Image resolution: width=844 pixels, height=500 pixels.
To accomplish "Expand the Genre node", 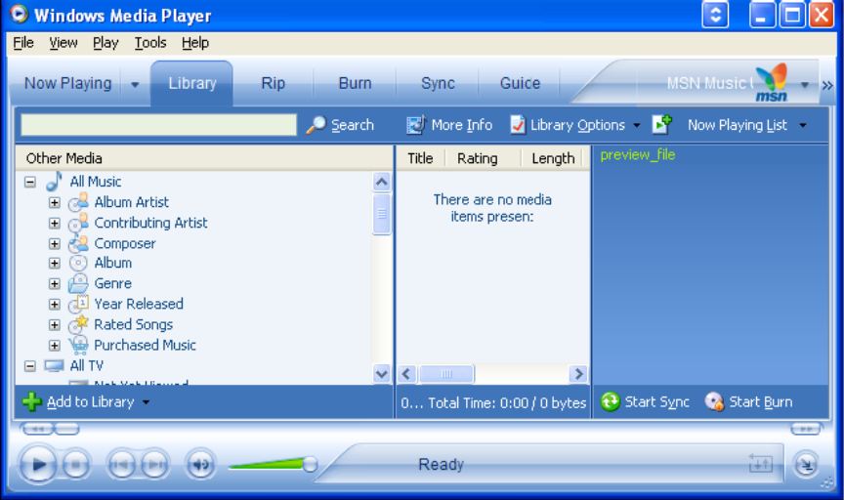I will [55, 283].
